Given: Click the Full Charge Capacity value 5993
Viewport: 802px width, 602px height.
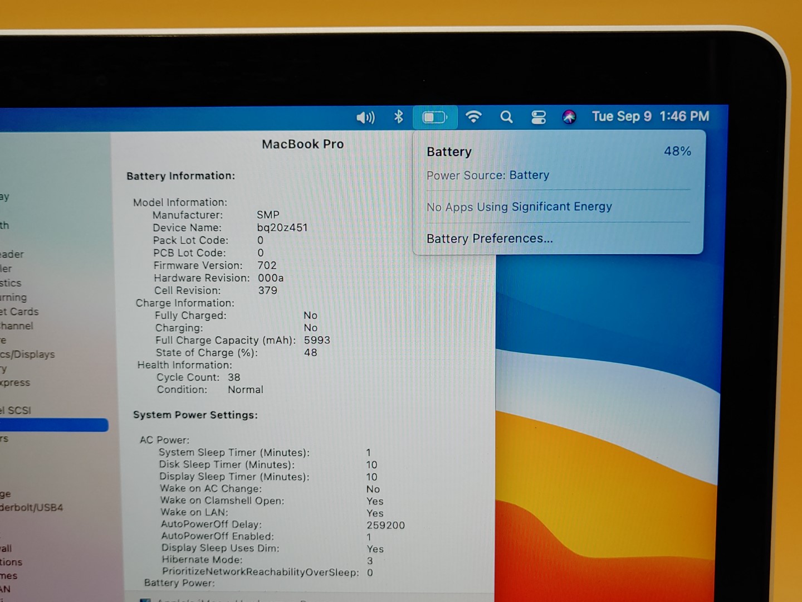Looking at the screenshot, I should tap(317, 340).
